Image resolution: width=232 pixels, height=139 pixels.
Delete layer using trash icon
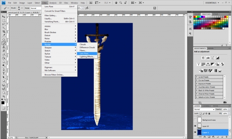[227, 137]
